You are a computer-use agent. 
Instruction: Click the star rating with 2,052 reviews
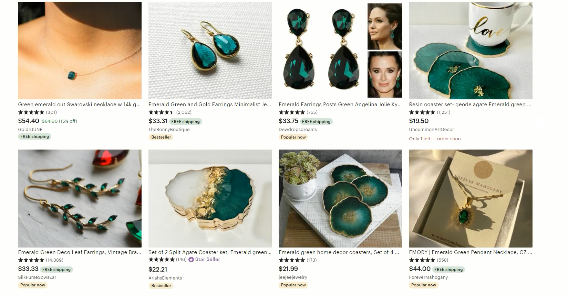coord(161,112)
